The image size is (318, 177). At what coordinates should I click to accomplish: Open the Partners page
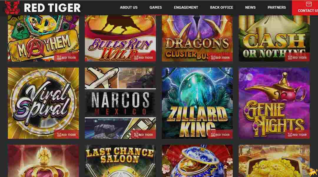[x=276, y=7]
